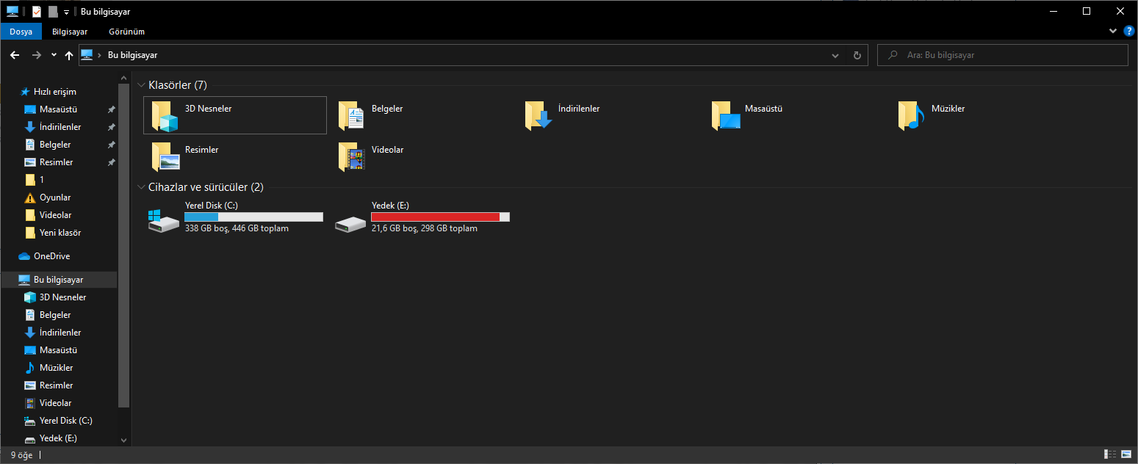Open pinned İndirilenler under Hızlı erişim

(59, 127)
